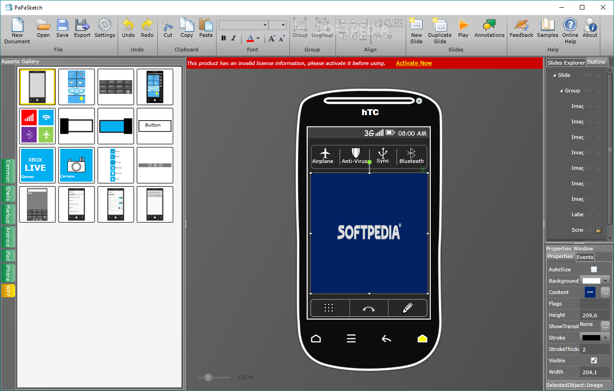The image size is (614, 391).
Task: Open the Feedback tool
Action: [x=521, y=28]
